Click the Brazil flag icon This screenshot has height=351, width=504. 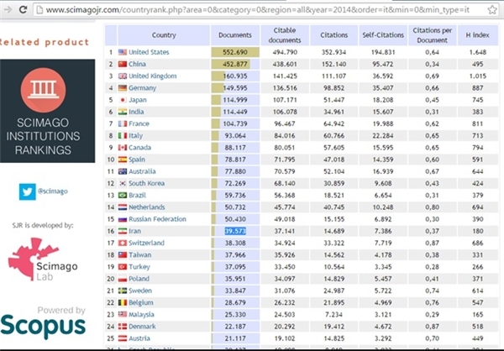click(123, 195)
